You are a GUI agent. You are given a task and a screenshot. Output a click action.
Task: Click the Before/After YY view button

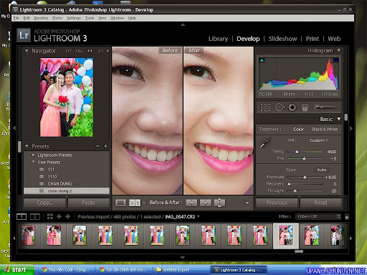coord(135,203)
